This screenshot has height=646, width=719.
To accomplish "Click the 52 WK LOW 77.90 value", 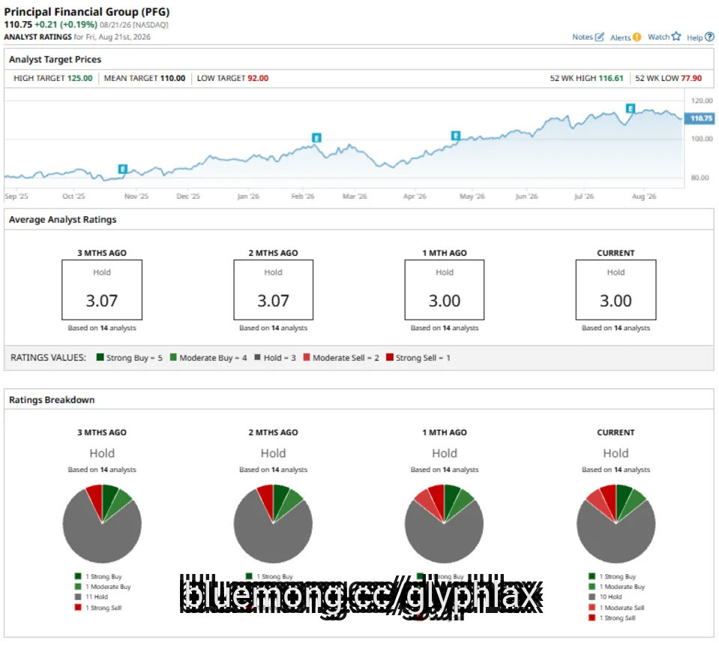I will 691,78.
